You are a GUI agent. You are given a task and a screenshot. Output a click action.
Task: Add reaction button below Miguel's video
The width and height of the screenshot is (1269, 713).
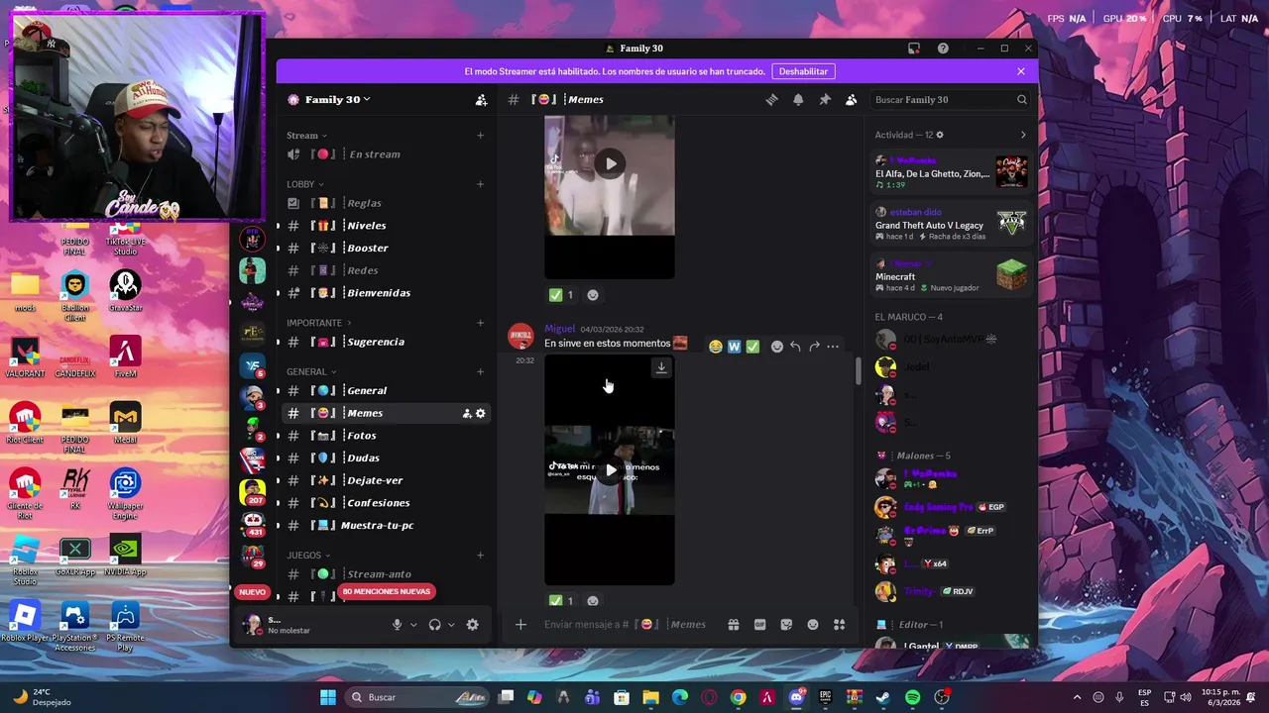[593, 600]
